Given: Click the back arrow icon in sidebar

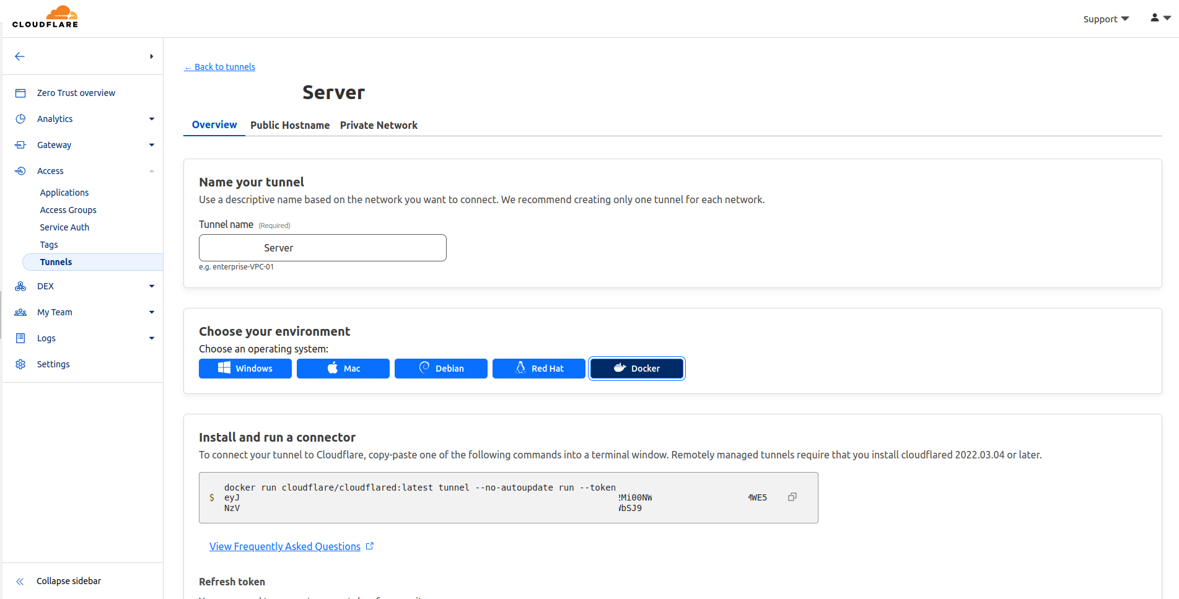Looking at the screenshot, I should pos(20,56).
